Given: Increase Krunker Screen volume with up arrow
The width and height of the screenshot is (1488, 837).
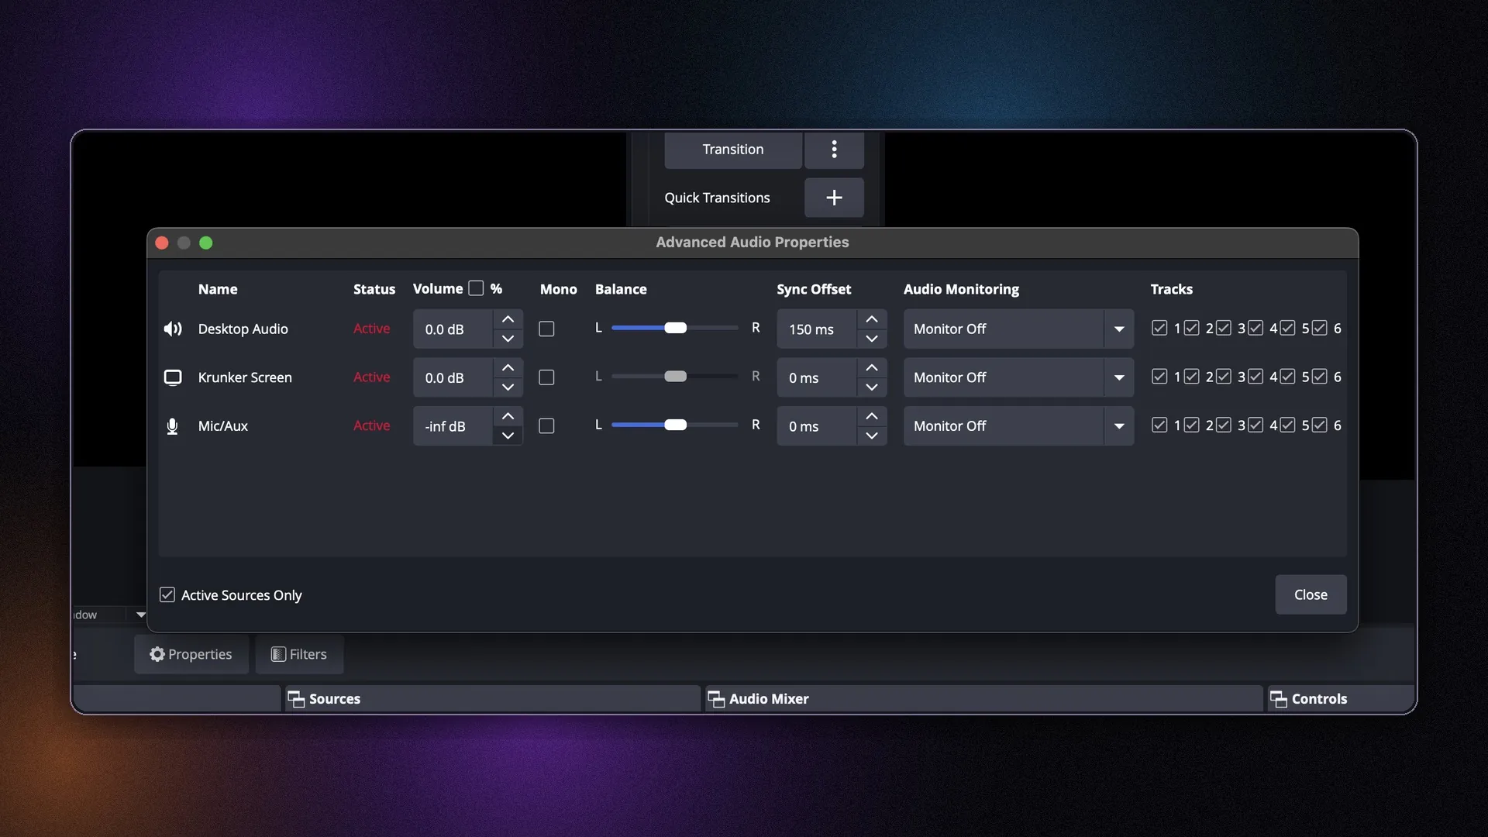Looking at the screenshot, I should (x=508, y=367).
